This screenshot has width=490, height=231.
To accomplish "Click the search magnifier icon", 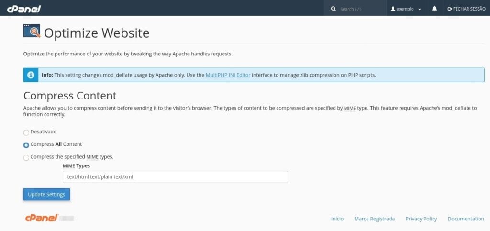I will (x=334, y=9).
